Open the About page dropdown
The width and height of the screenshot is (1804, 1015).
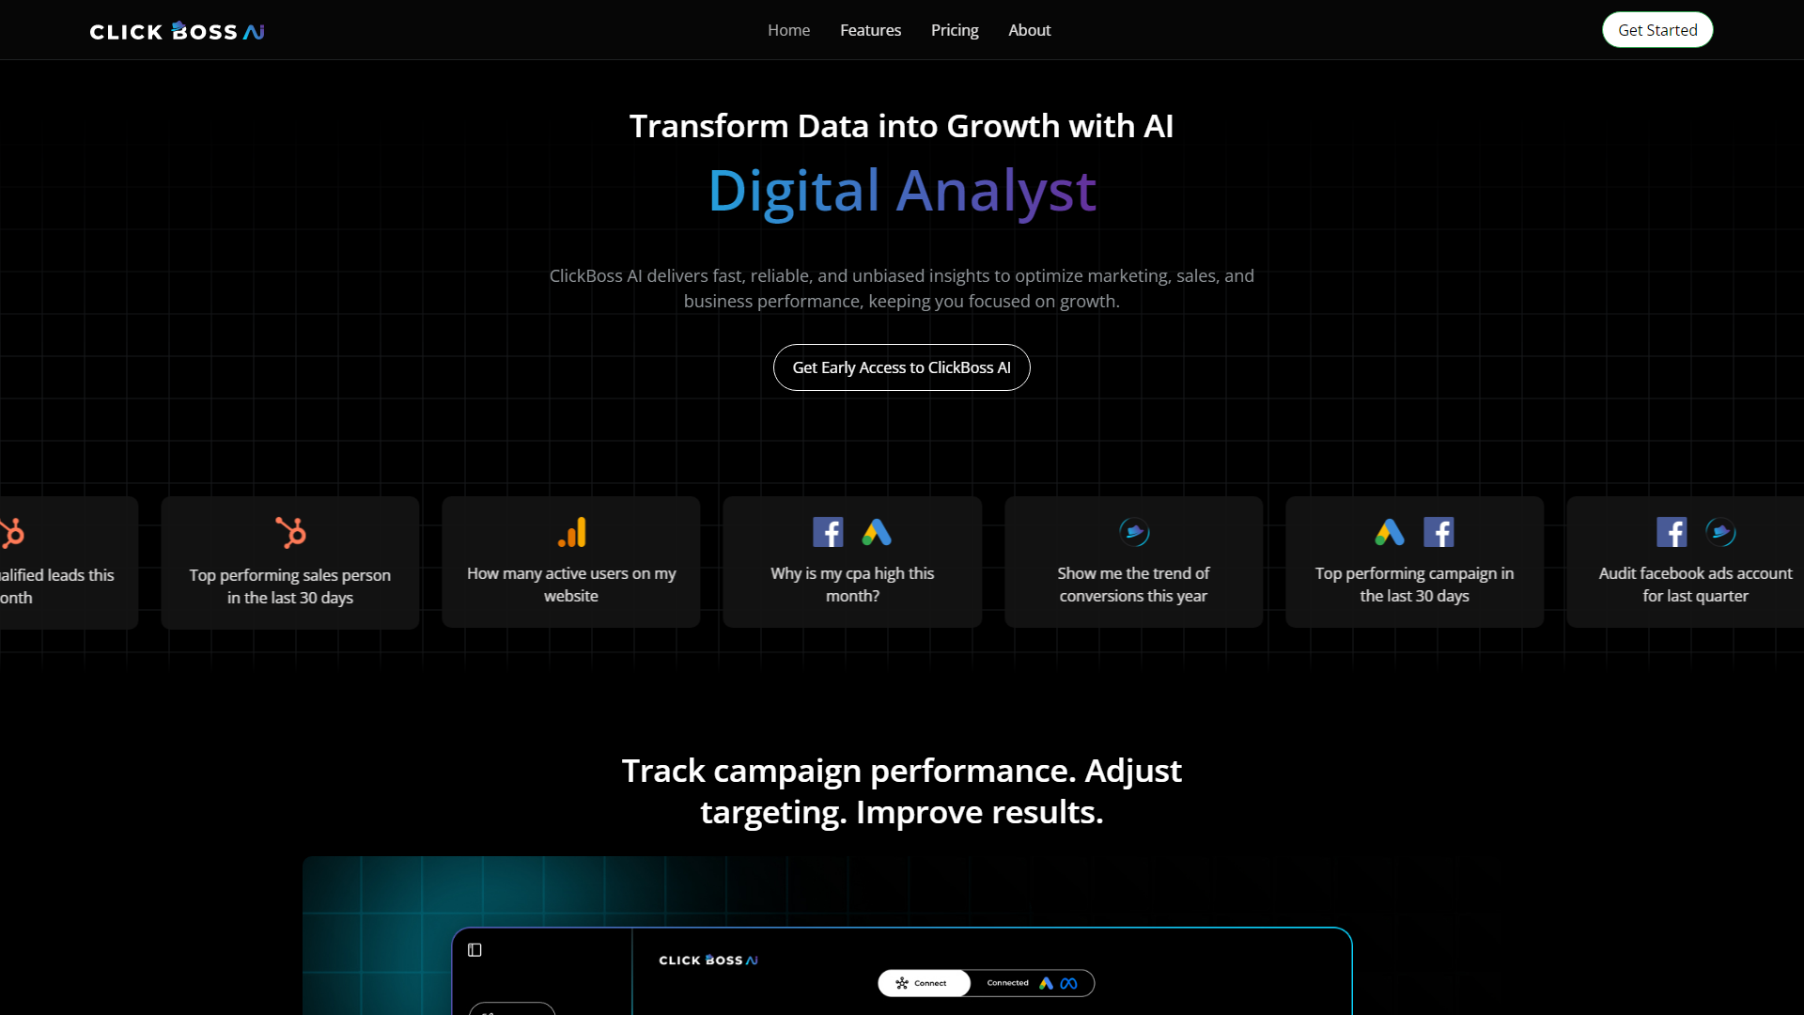(1030, 30)
